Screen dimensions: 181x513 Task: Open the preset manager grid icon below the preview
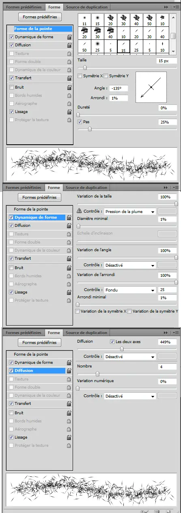pyautogui.click(x=157, y=511)
